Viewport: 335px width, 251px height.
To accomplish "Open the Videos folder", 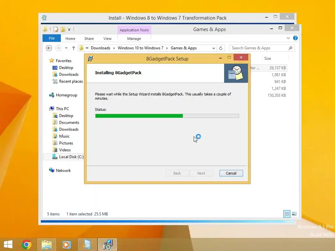I will pos(65,150).
